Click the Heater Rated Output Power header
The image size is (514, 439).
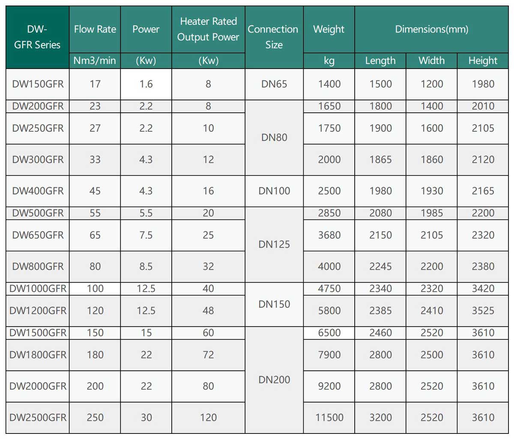coord(208,29)
